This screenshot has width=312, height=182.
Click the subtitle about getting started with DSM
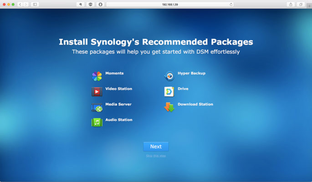tap(156, 52)
